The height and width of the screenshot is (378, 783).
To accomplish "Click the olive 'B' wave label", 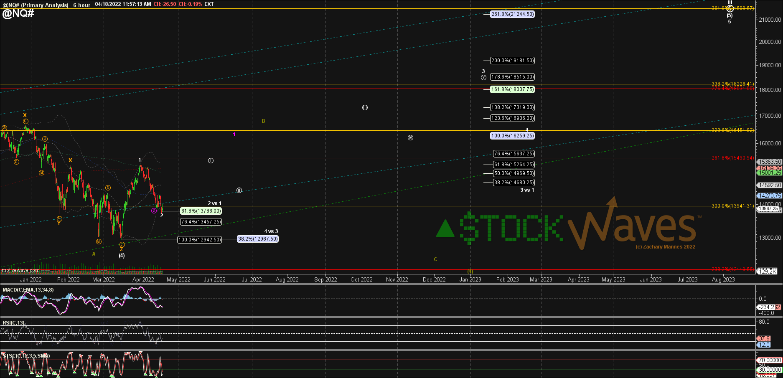I will point(263,121).
